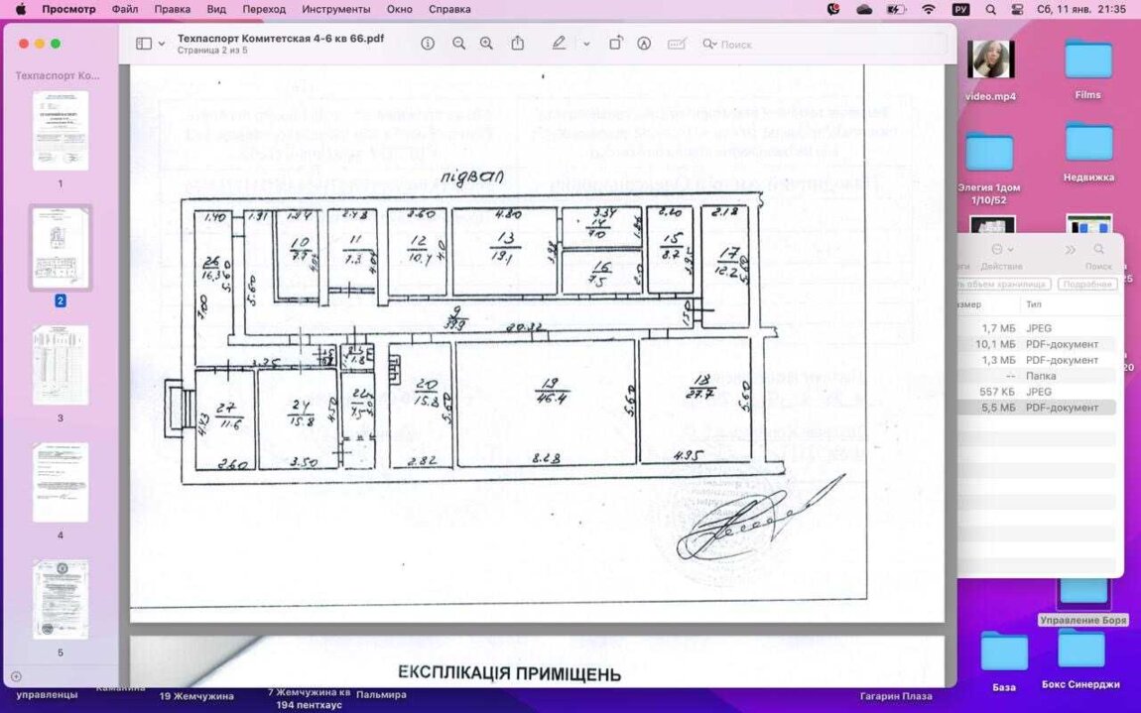Show the Markup toolbar

(x=644, y=44)
